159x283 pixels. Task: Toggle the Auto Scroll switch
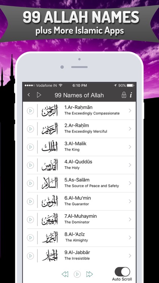122,272
